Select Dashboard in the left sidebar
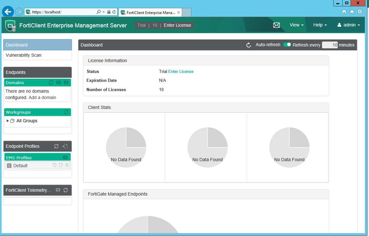The height and width of the screenshot is (236, 369). [x=38, y=45]
